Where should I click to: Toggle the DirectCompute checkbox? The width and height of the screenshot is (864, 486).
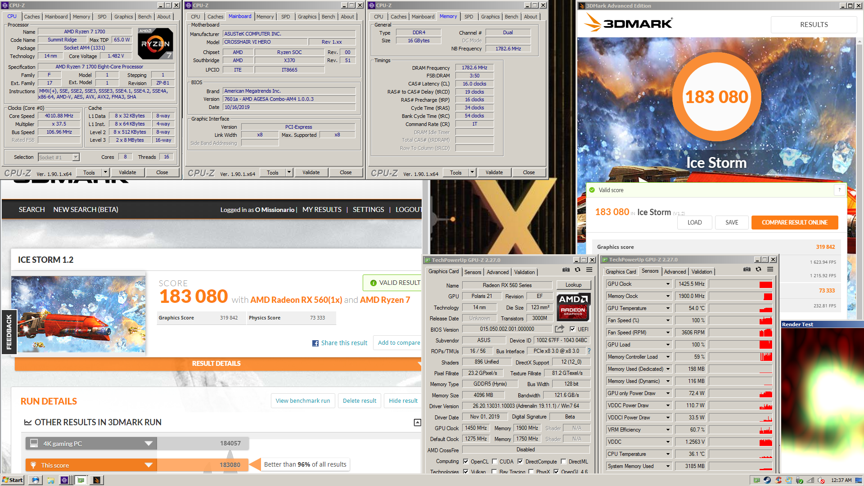point(520,461)
